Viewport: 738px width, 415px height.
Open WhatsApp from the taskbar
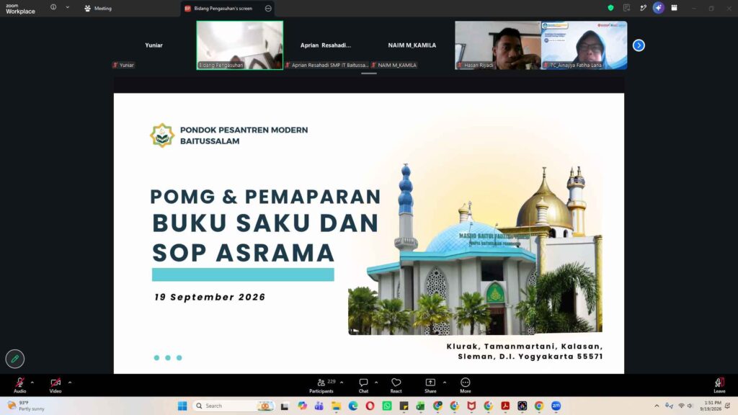tap(387, 406)
